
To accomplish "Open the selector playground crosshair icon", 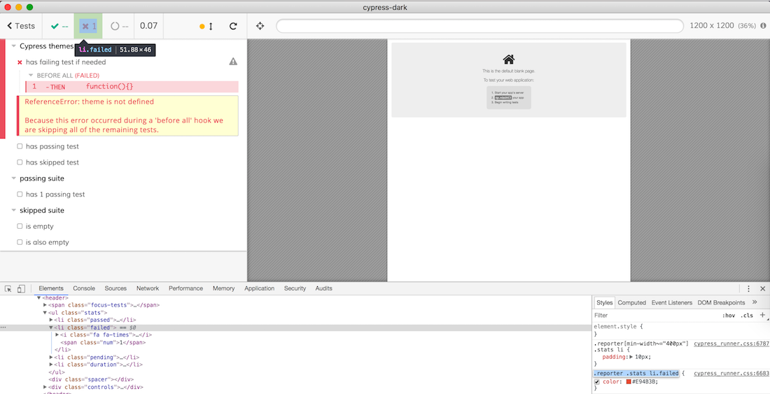I will 260,26.
